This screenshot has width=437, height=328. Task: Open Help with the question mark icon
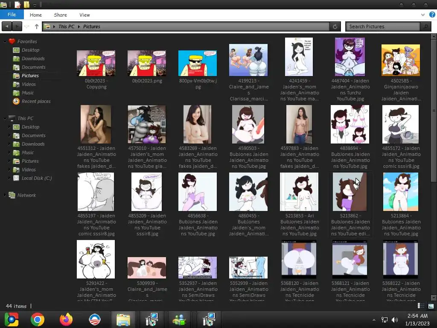point(432,15)
